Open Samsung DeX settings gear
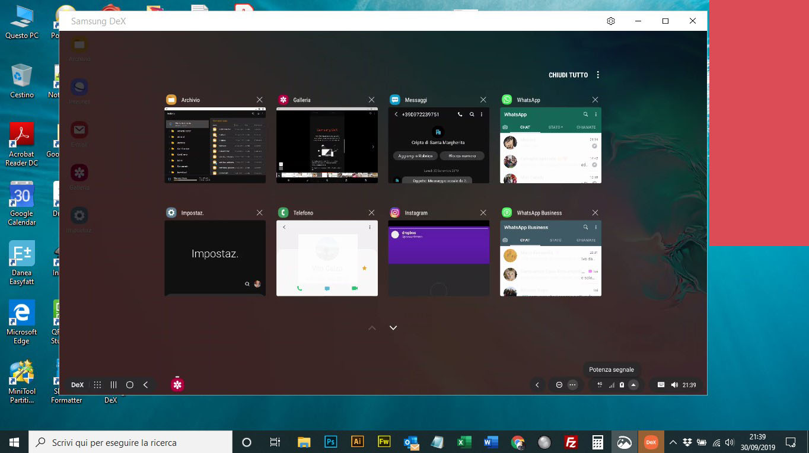Viewport: 809px width, 453px height. (x=611, y=21)
